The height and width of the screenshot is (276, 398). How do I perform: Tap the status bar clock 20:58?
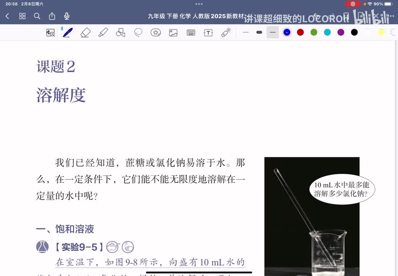tap(12, 4)
